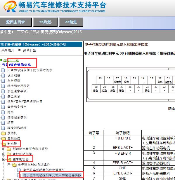The height and width of the screenshot is (180, 175).
Task: Open 电子驻车制动器部件位置索引 page
Action: (44, 170)
